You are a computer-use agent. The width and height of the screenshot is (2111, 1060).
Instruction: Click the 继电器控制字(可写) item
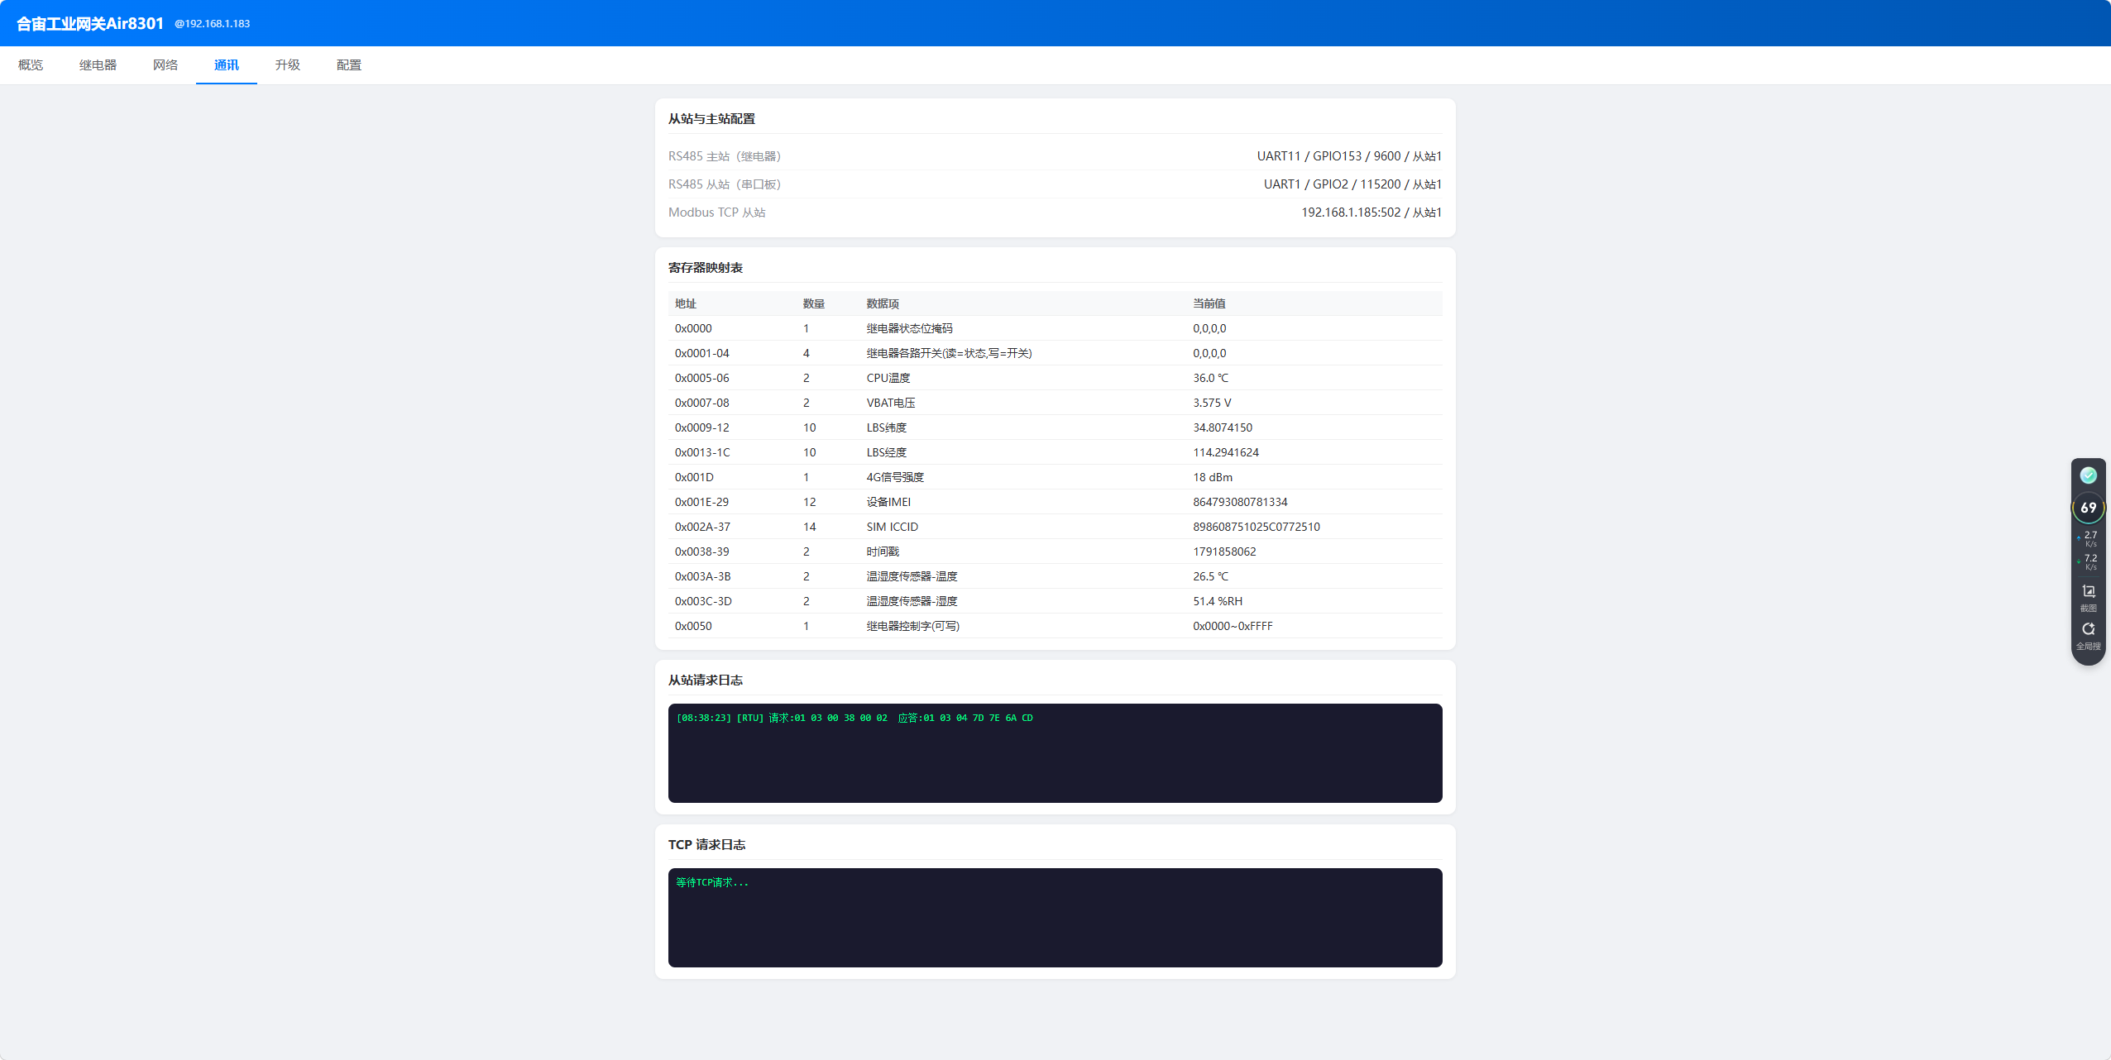(913, 626)
